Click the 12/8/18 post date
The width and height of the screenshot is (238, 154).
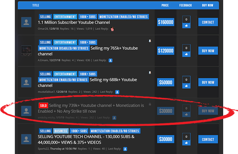pos(54,29)
